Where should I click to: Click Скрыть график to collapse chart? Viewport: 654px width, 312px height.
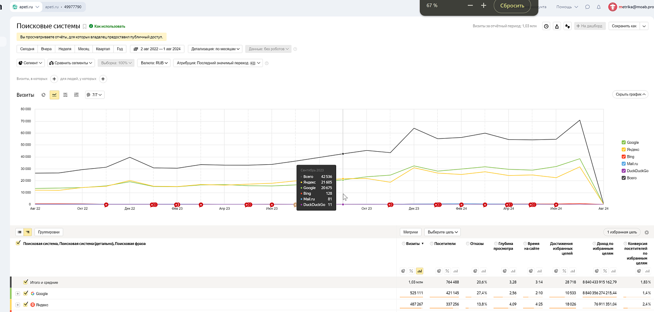(x=630, y=94)
